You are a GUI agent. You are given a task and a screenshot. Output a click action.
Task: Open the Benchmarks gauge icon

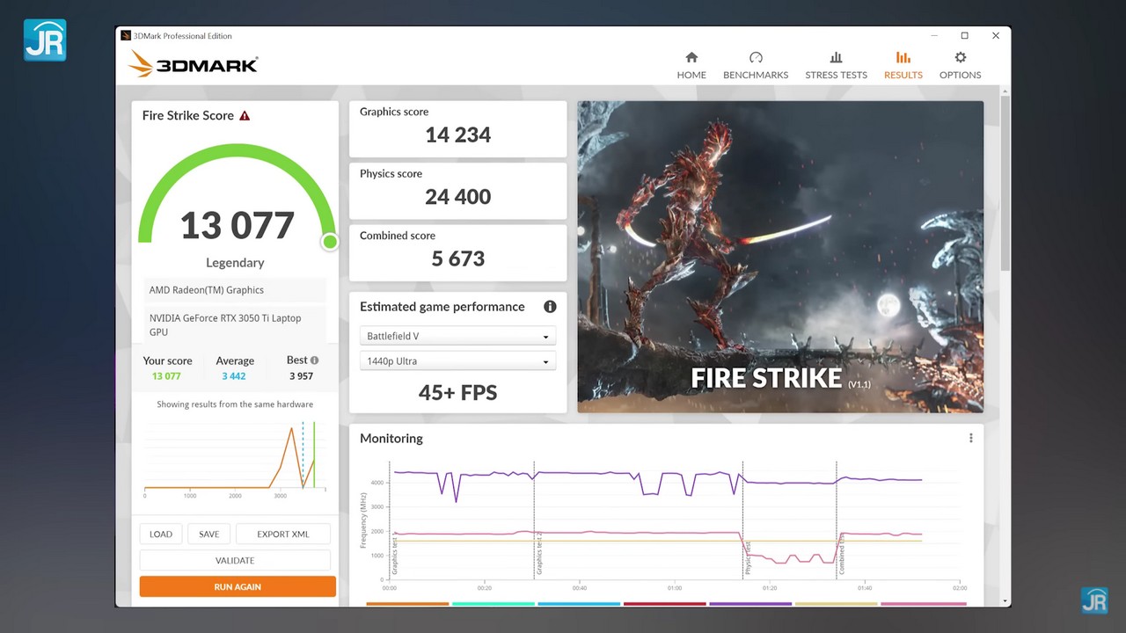756,58
